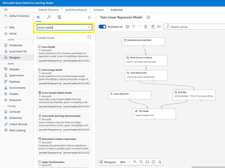The image size is (225, 168).
Task: Click Split Data second output port
Action: 201,100
